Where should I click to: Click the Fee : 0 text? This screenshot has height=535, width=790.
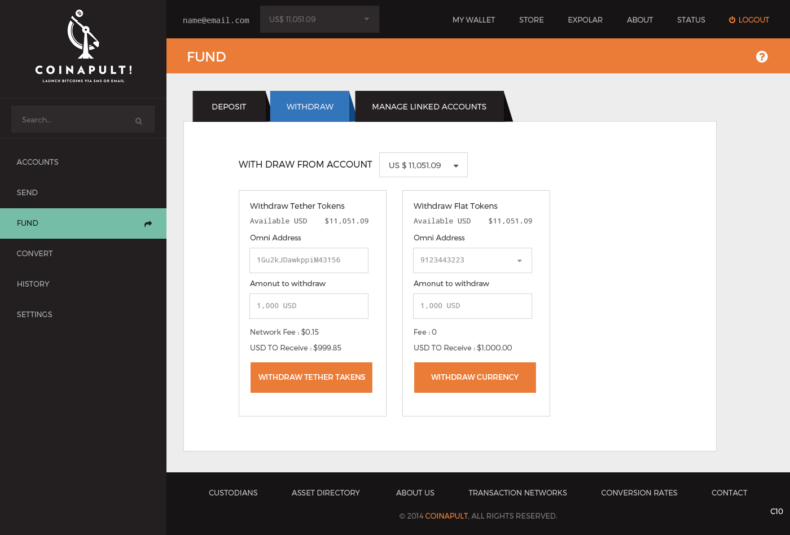pyautogui.click(x=425, y=332)
